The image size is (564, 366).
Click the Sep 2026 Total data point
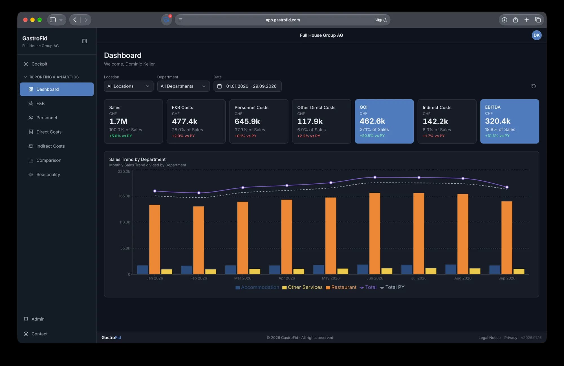click(x=507, y=187)
